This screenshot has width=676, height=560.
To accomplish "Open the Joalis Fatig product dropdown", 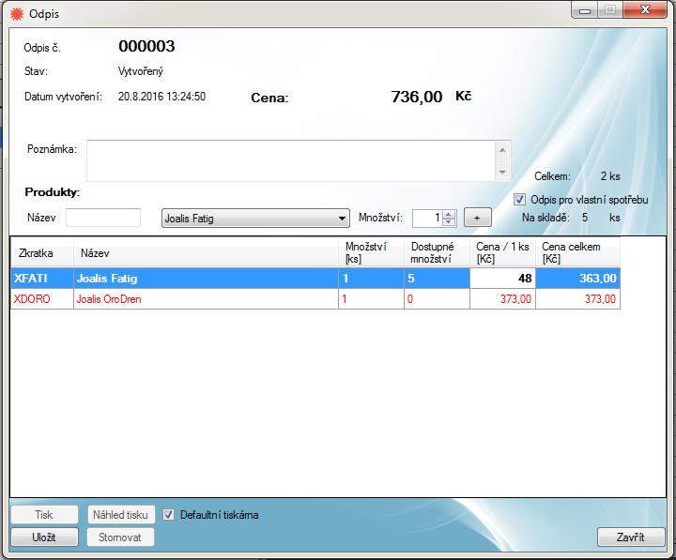I will coord(255,219).
